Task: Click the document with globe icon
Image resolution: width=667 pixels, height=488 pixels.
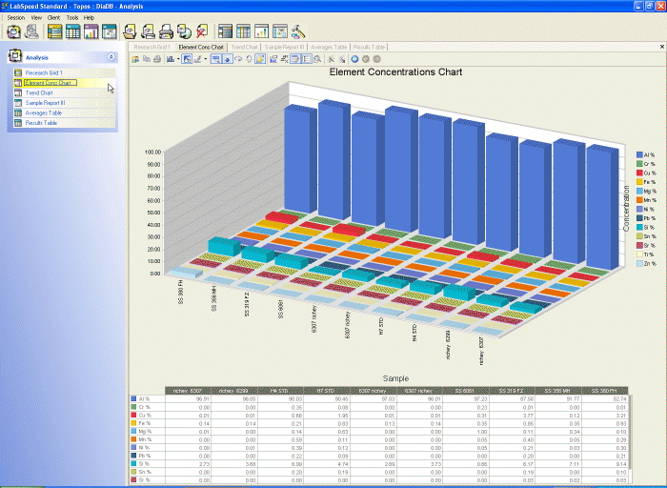Action: click(x=184, y=31)
